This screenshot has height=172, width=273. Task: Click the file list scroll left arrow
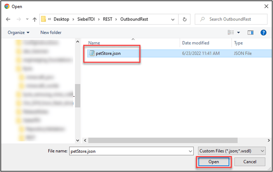click(85, 140)
